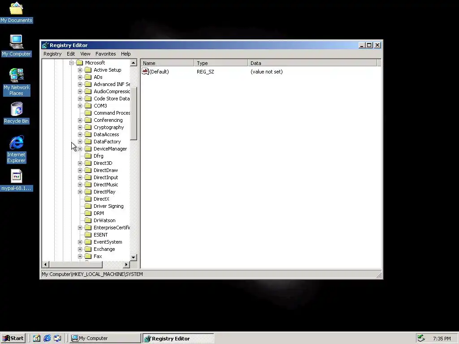This screenshot has width=459, height=344.
Task: Sort values by Data column header
Action: click(312, 63)
